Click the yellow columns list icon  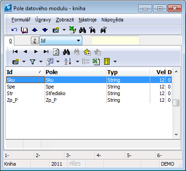pyautogui.click(x=107, y=62)
